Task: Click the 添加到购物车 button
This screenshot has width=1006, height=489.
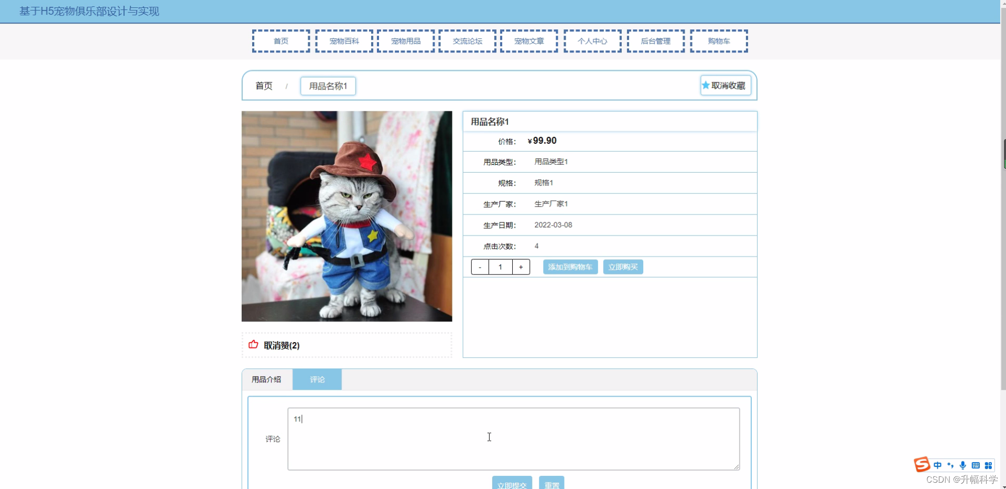Action: coord(570,267)
